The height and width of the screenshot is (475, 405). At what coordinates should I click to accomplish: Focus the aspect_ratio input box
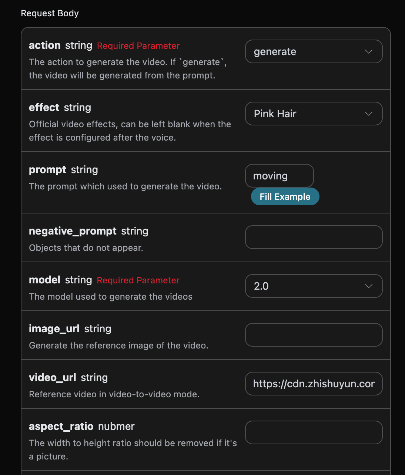314,433
